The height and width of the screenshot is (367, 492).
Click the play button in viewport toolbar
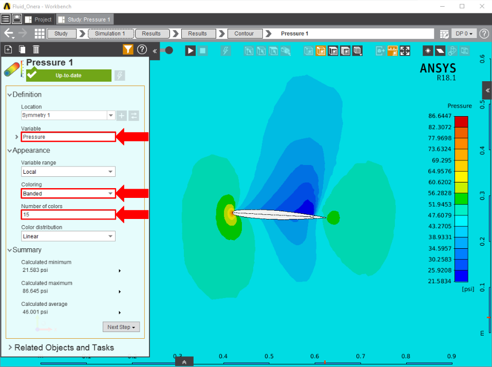click(190, 50)
